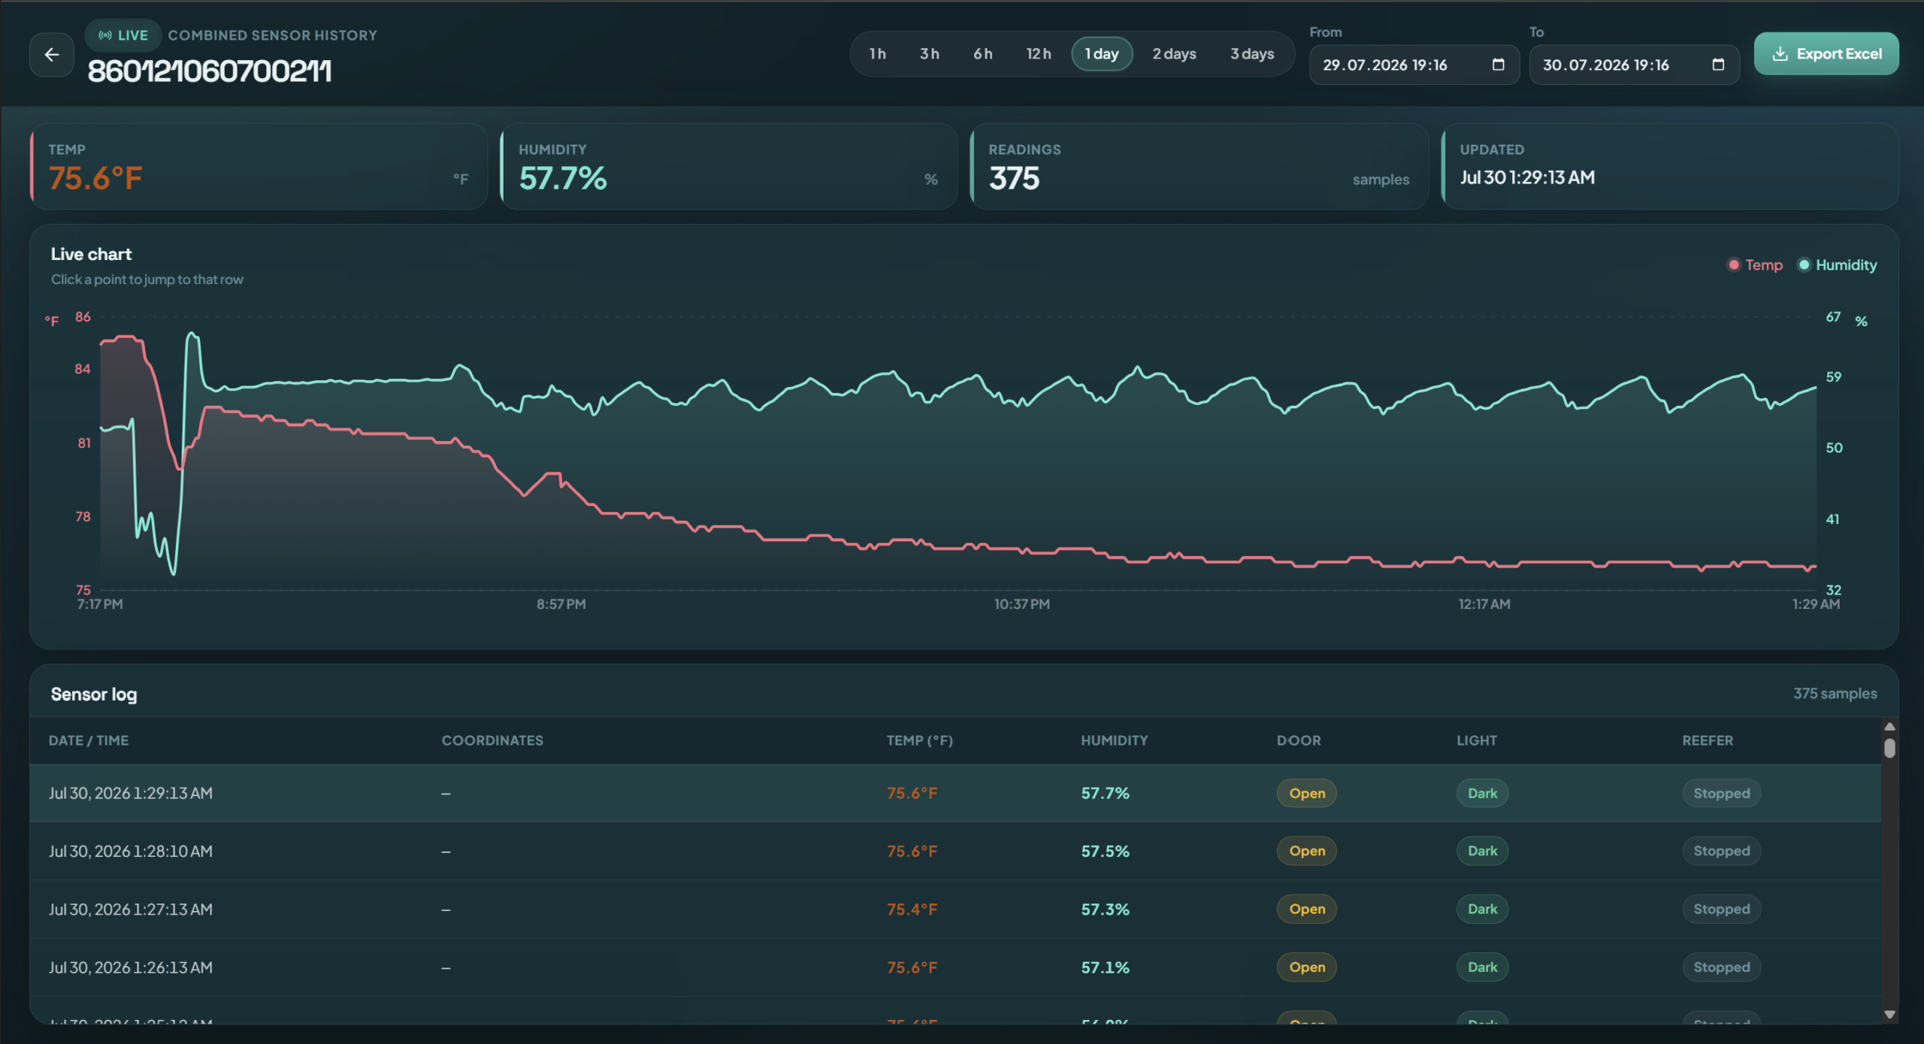Click the COORDINATES column header
1924x1044 pixels.
click(492, 740)
